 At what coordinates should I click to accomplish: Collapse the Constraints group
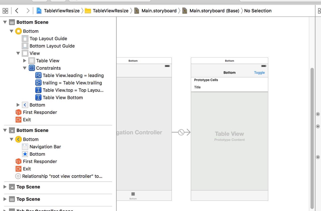tap(25, 68)
